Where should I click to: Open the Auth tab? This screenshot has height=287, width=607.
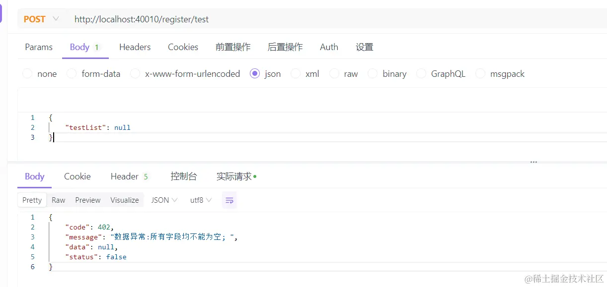tap(329, 47)
